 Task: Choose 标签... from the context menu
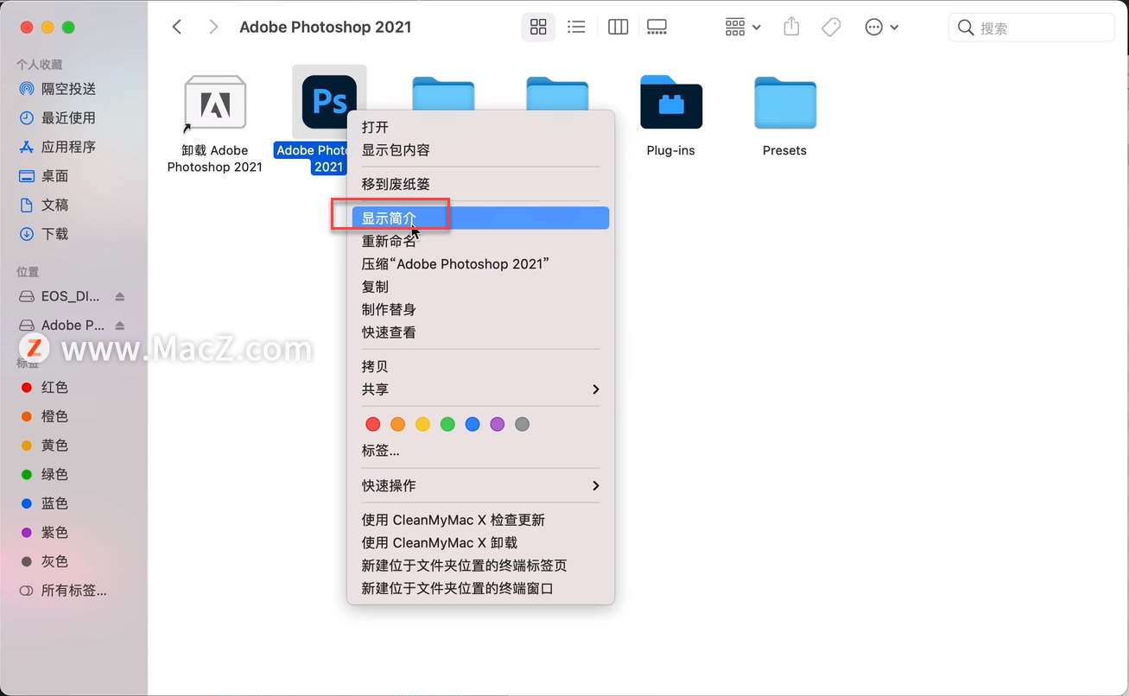[x=480, y=450]
